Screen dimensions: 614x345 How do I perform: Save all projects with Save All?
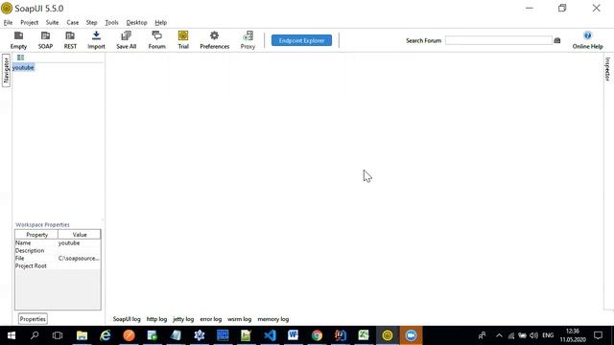[126, 40]
